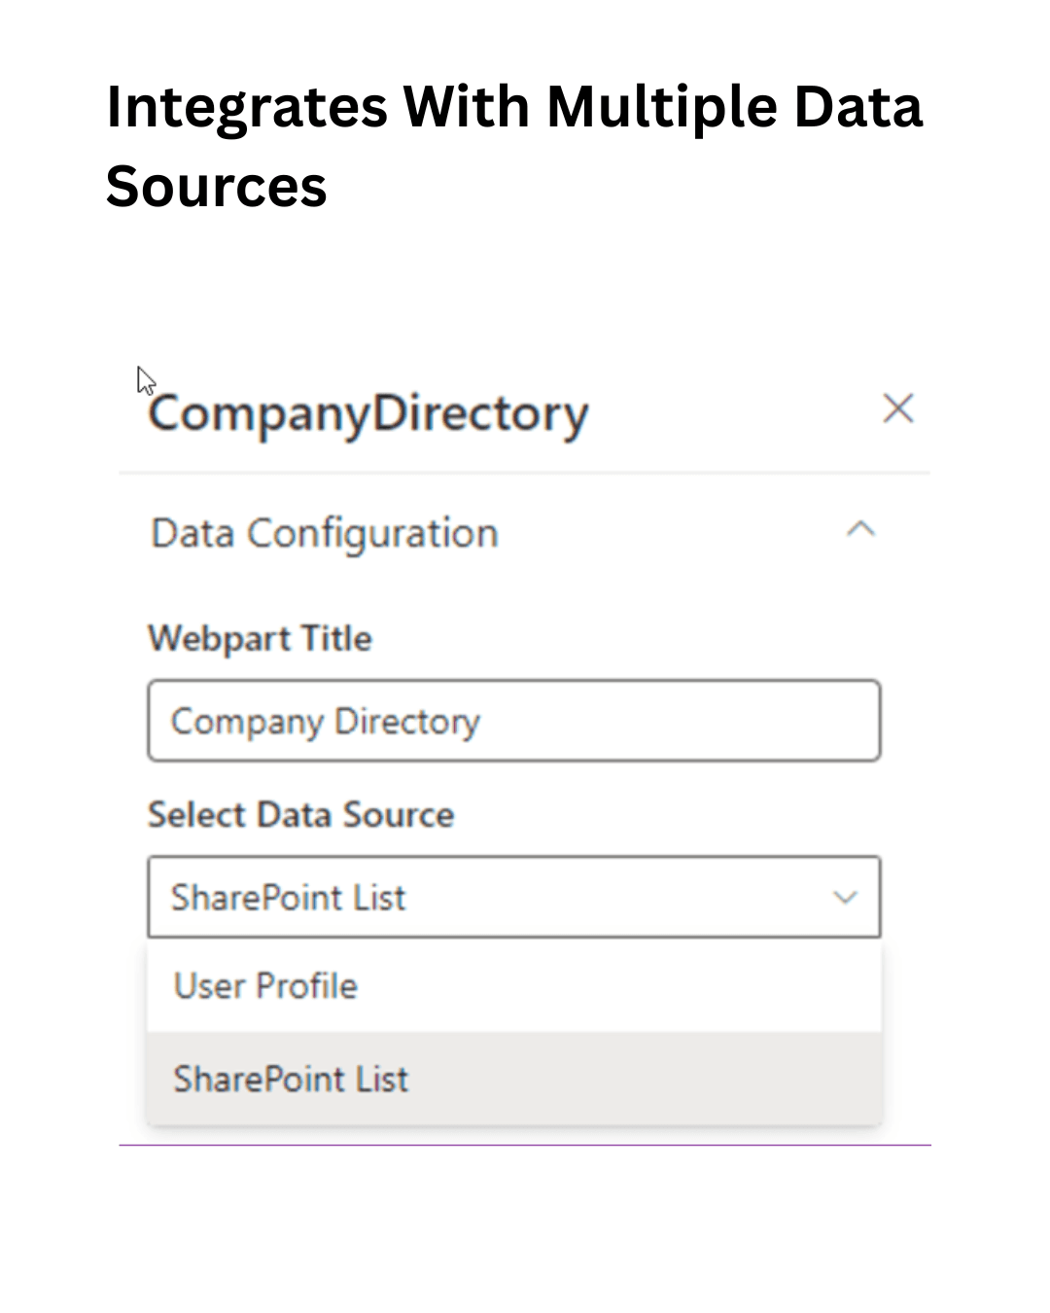Viewport: 1050px width, 1313px height.
Task: Close the CompanyDirectory properties panel
Action: (x=897, y=408)
